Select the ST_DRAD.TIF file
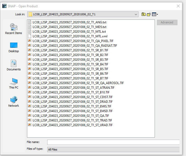This screenshot has height=156, width=186. tap(73, 102)
